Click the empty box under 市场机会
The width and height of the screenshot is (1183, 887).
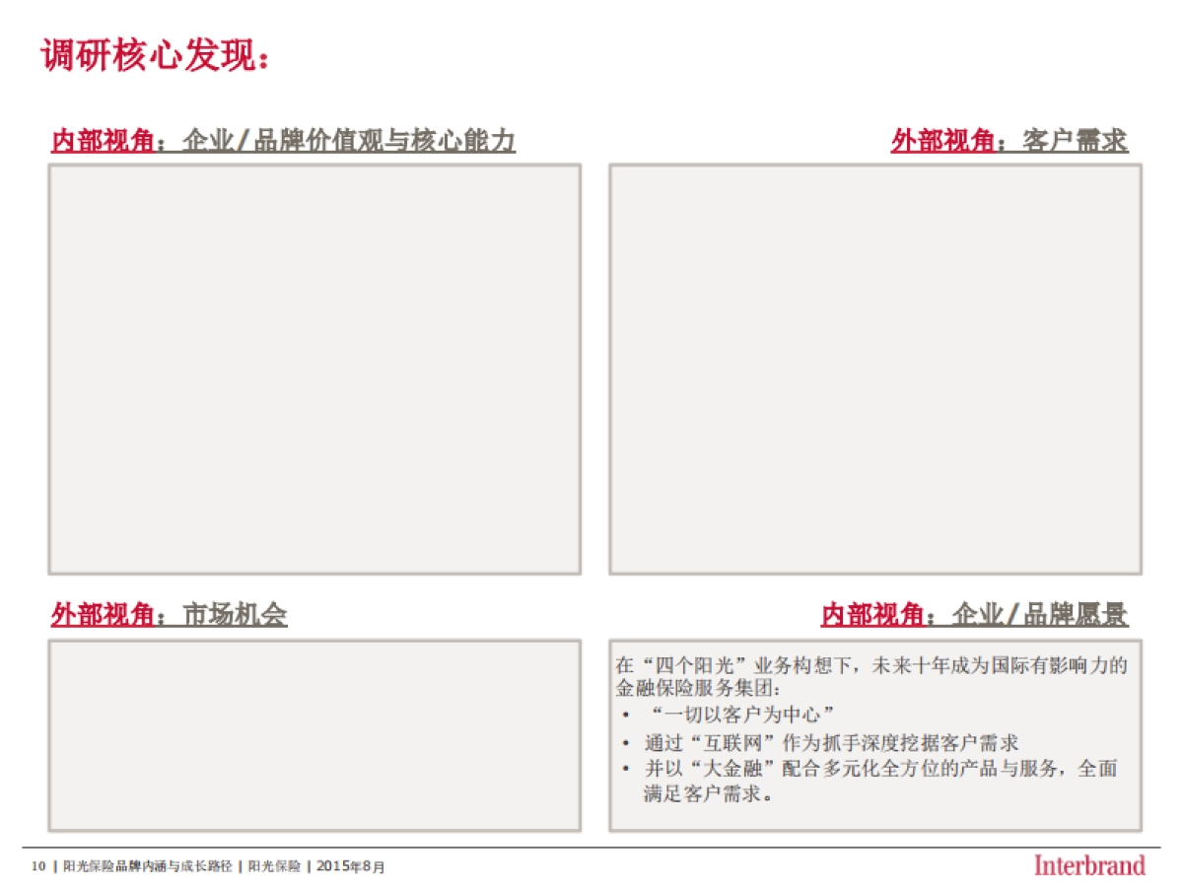pyautogui.click(x=313, y=737)
